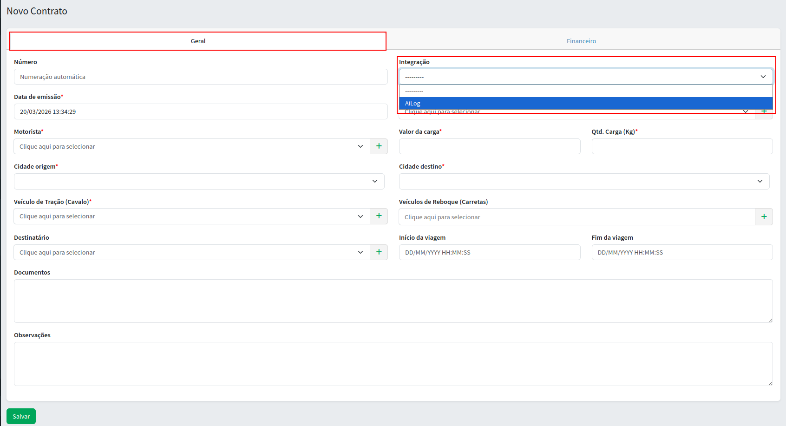The image size is (786, 426).
Task: Select AiLog in Integração list
Action: click(585, 104)
